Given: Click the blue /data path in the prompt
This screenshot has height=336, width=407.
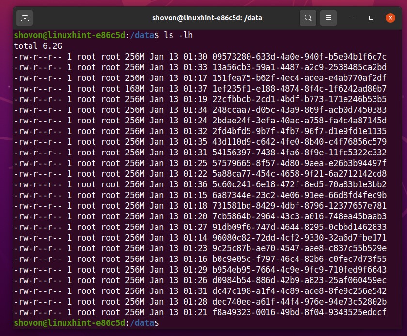Looking at the screenshot, I should pos(141,35).
